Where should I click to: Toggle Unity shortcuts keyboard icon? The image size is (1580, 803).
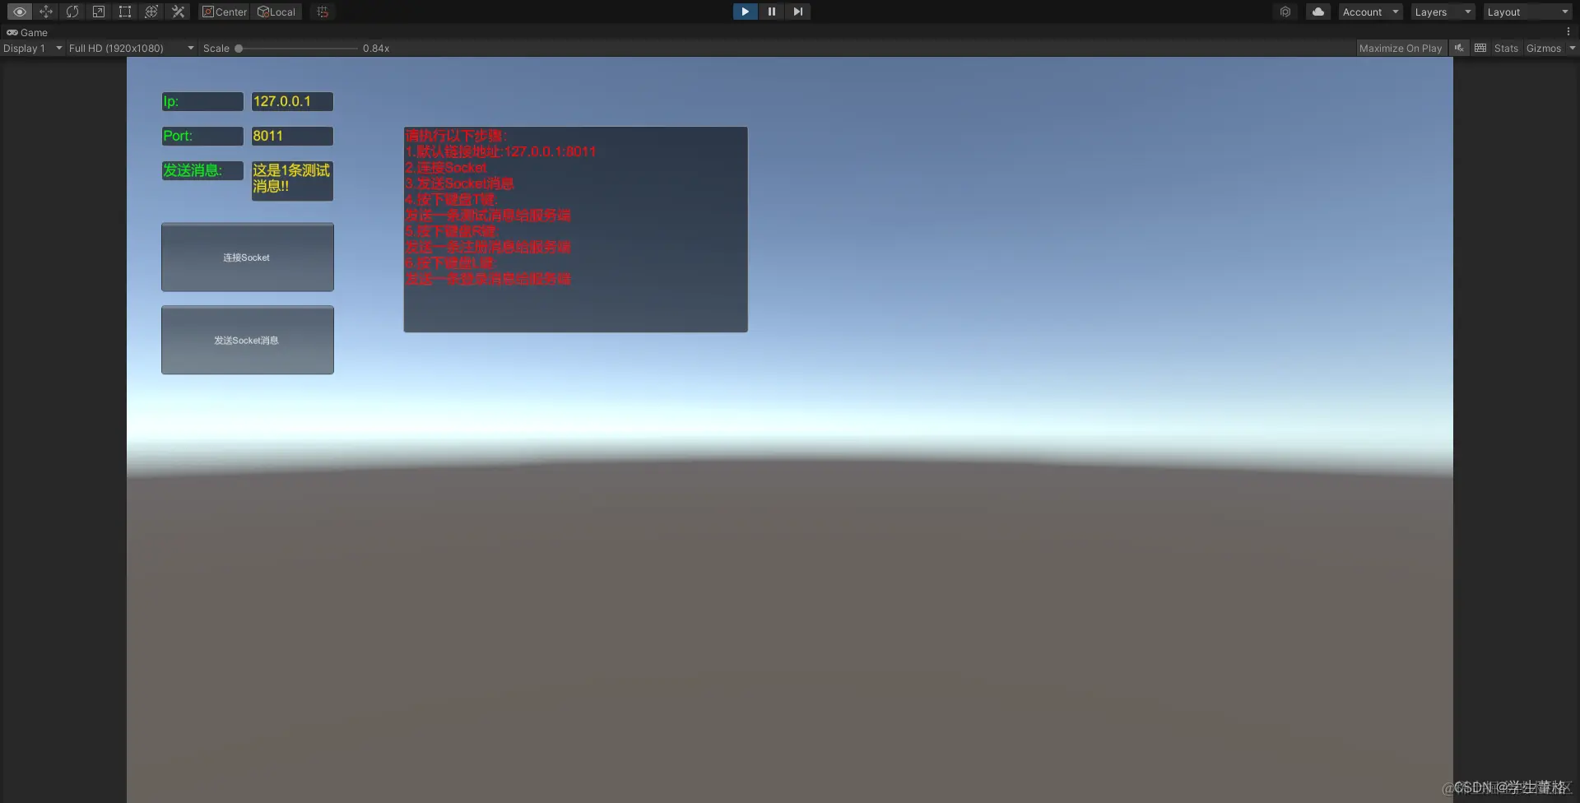pos(1480,48)
